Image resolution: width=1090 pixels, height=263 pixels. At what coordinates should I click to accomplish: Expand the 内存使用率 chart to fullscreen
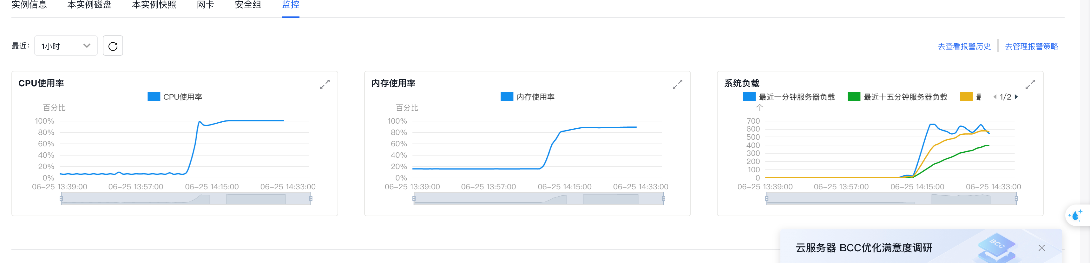pyautogui.click(x=677, y=84)
